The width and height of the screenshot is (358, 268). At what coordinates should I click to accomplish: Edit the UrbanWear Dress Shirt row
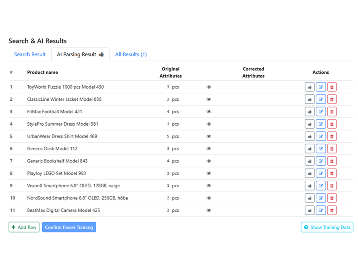321,136
